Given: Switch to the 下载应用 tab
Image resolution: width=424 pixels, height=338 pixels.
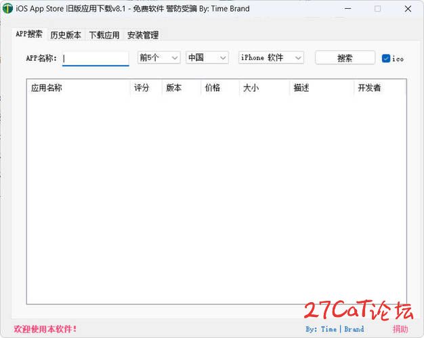Looking at the screenshot, I should click(x=104, y=35).
